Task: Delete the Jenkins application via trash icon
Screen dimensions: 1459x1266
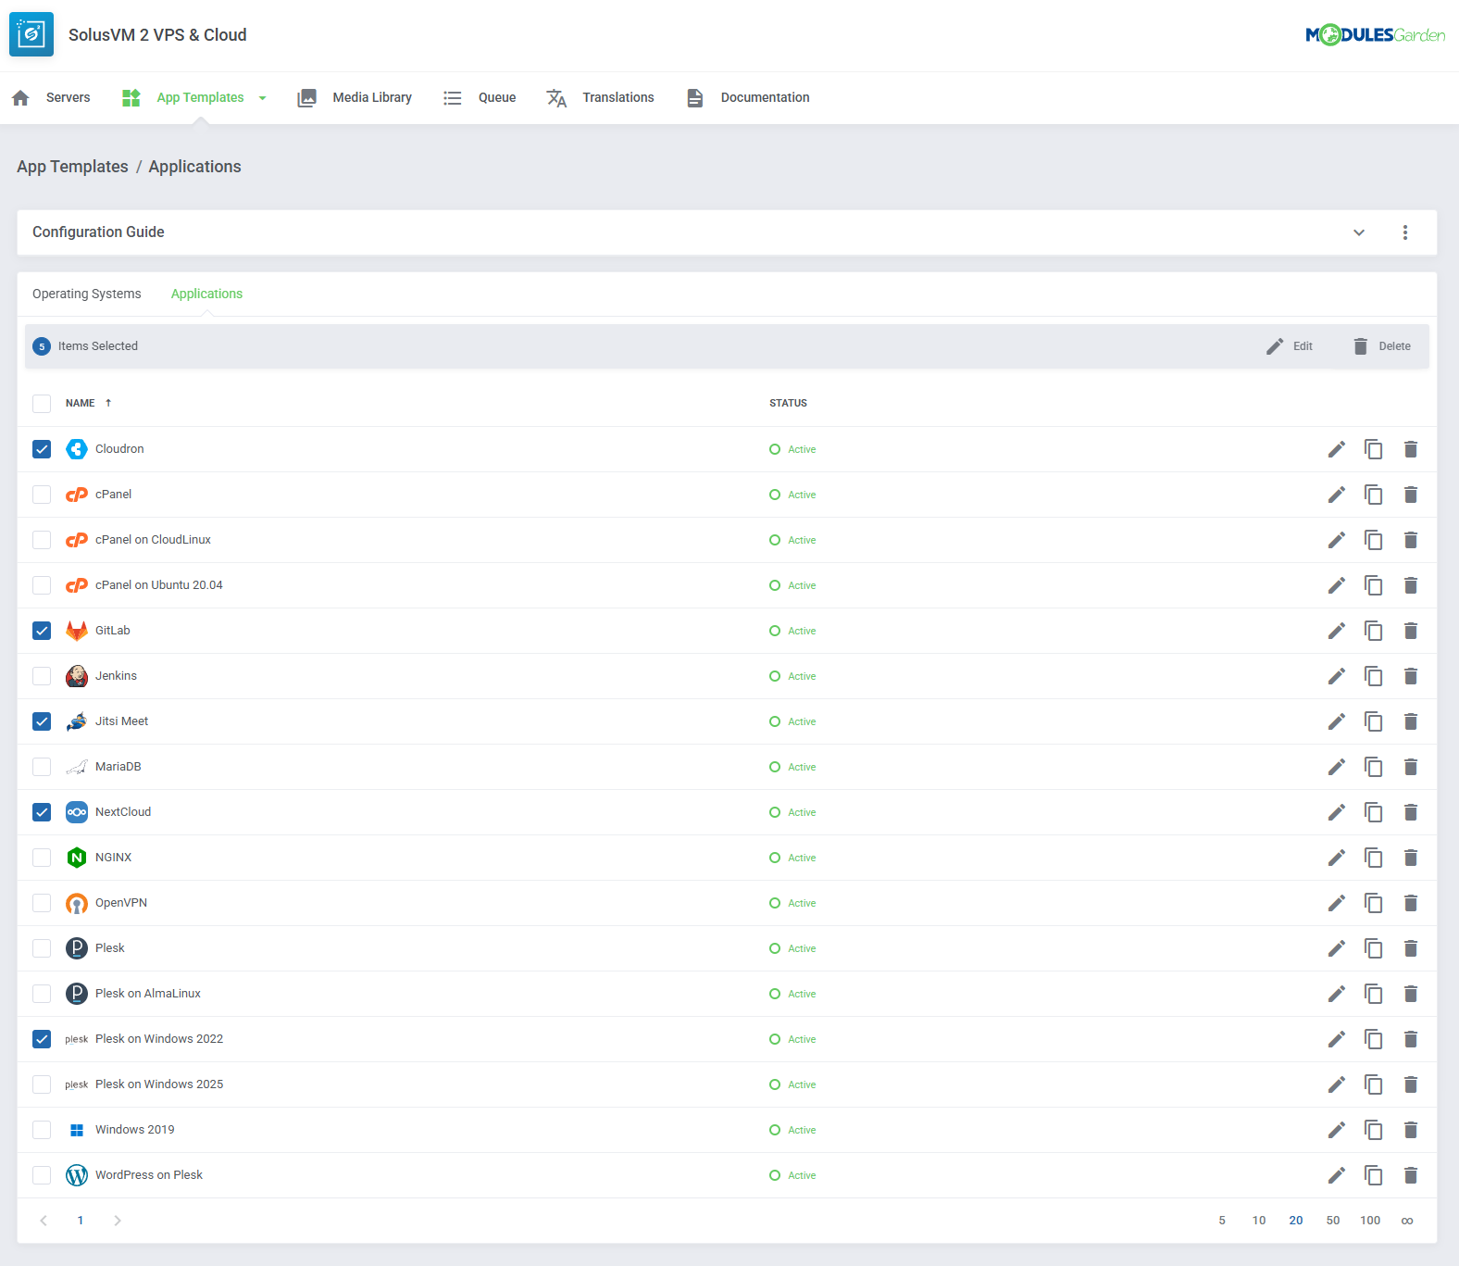Action: 1410,676
